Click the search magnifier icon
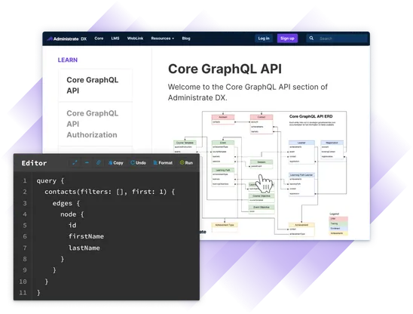Viewport: 413px width, 314px height. point(311,38)
